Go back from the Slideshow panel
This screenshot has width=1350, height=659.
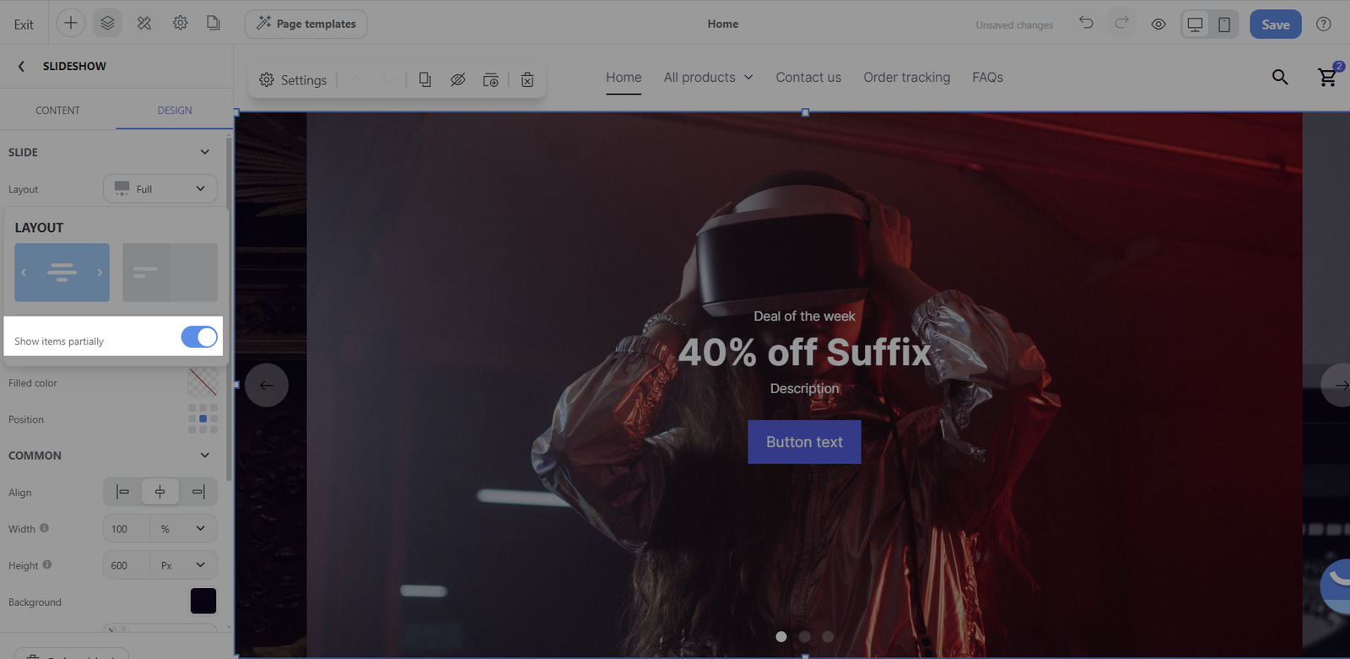coord(21,66)
